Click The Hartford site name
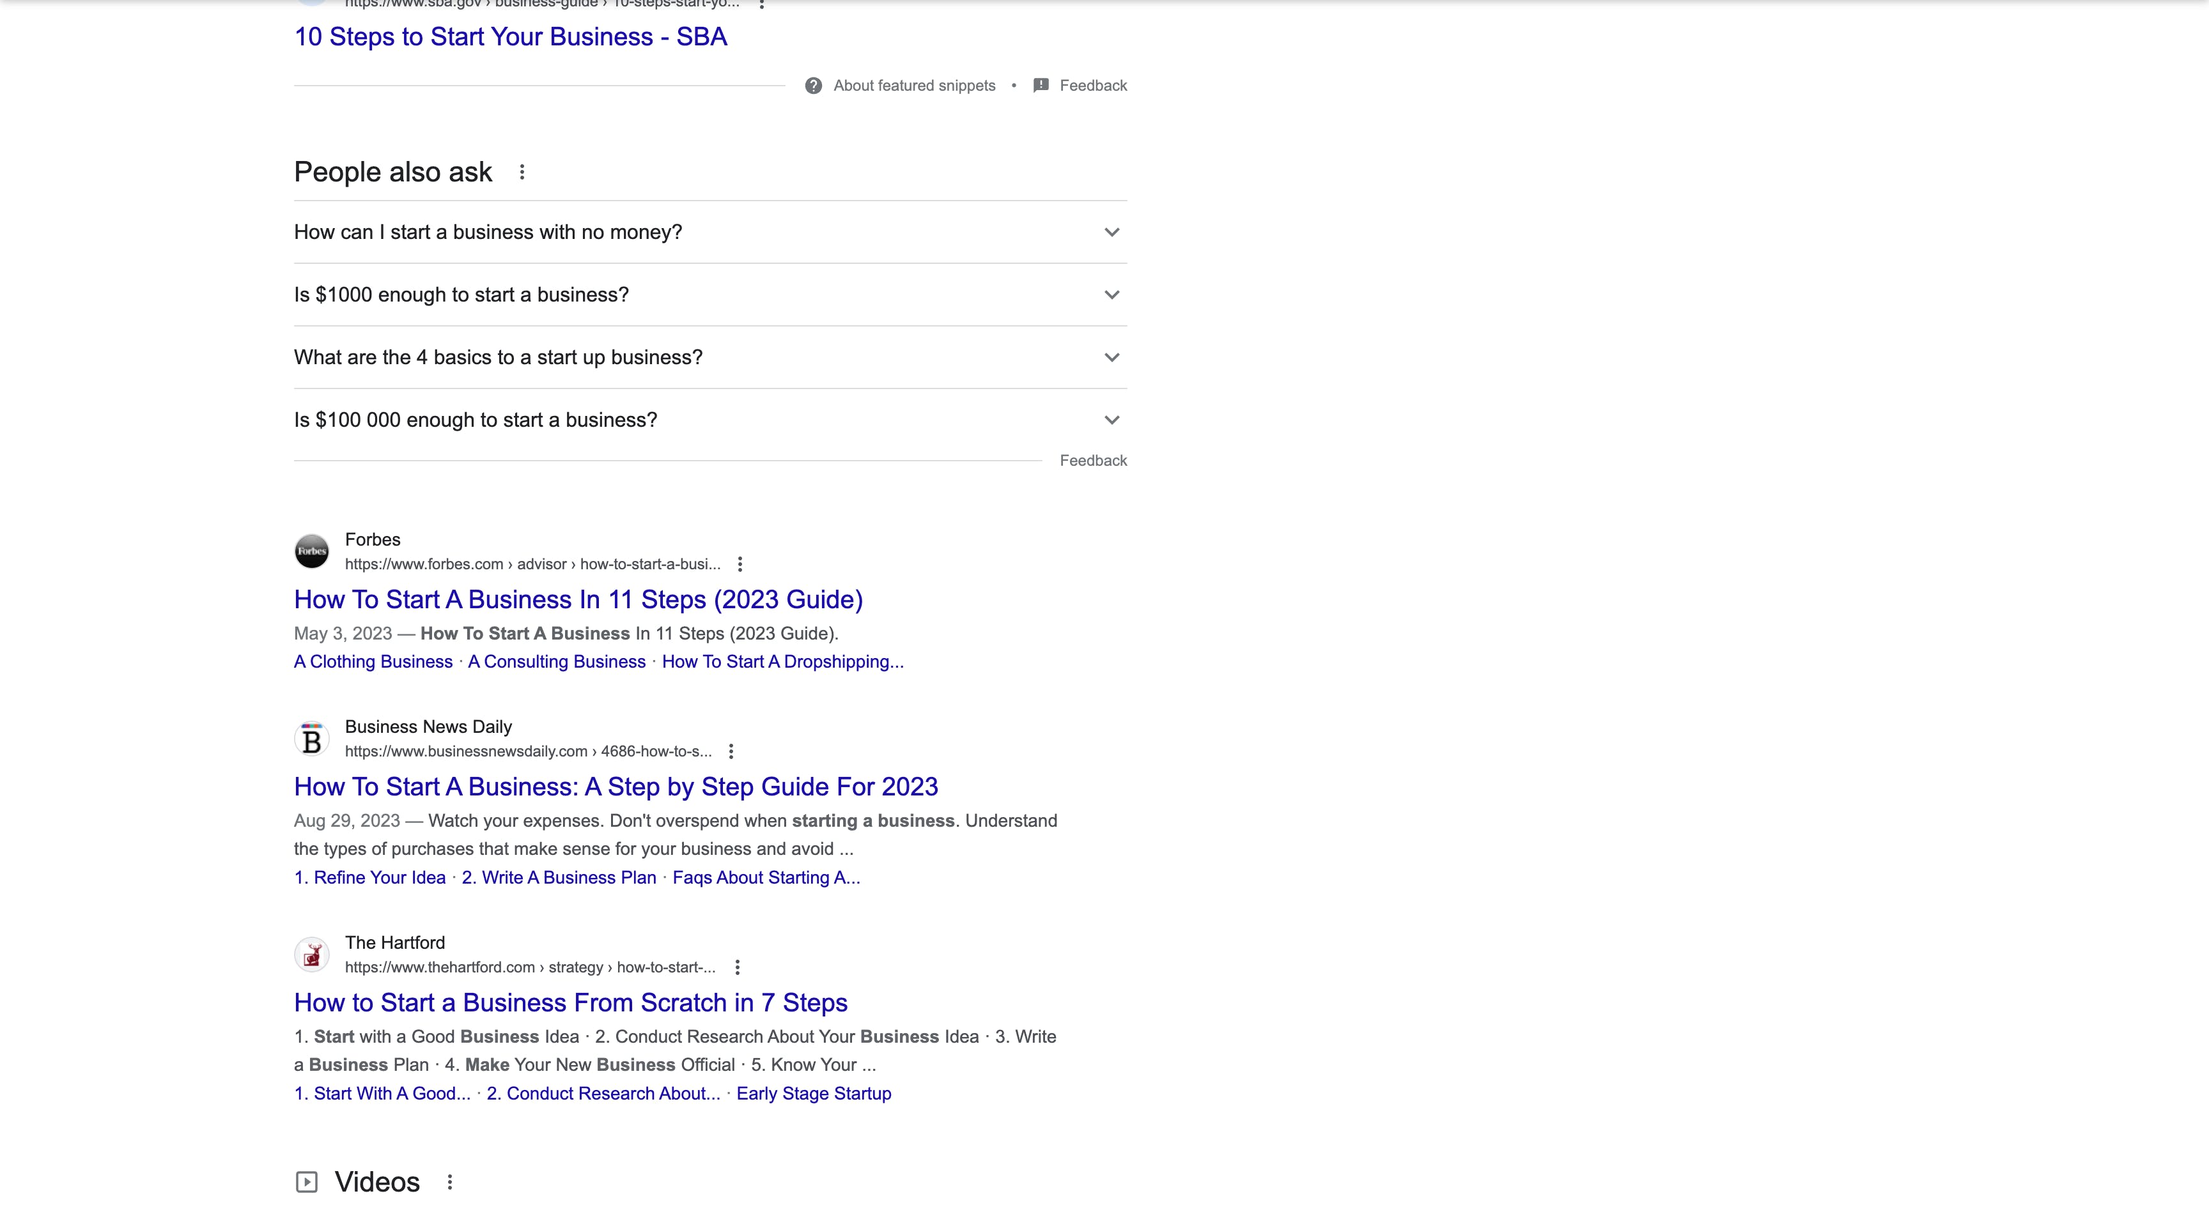Viewport: 2209px width, 1205px height. (x=394, y=943)
